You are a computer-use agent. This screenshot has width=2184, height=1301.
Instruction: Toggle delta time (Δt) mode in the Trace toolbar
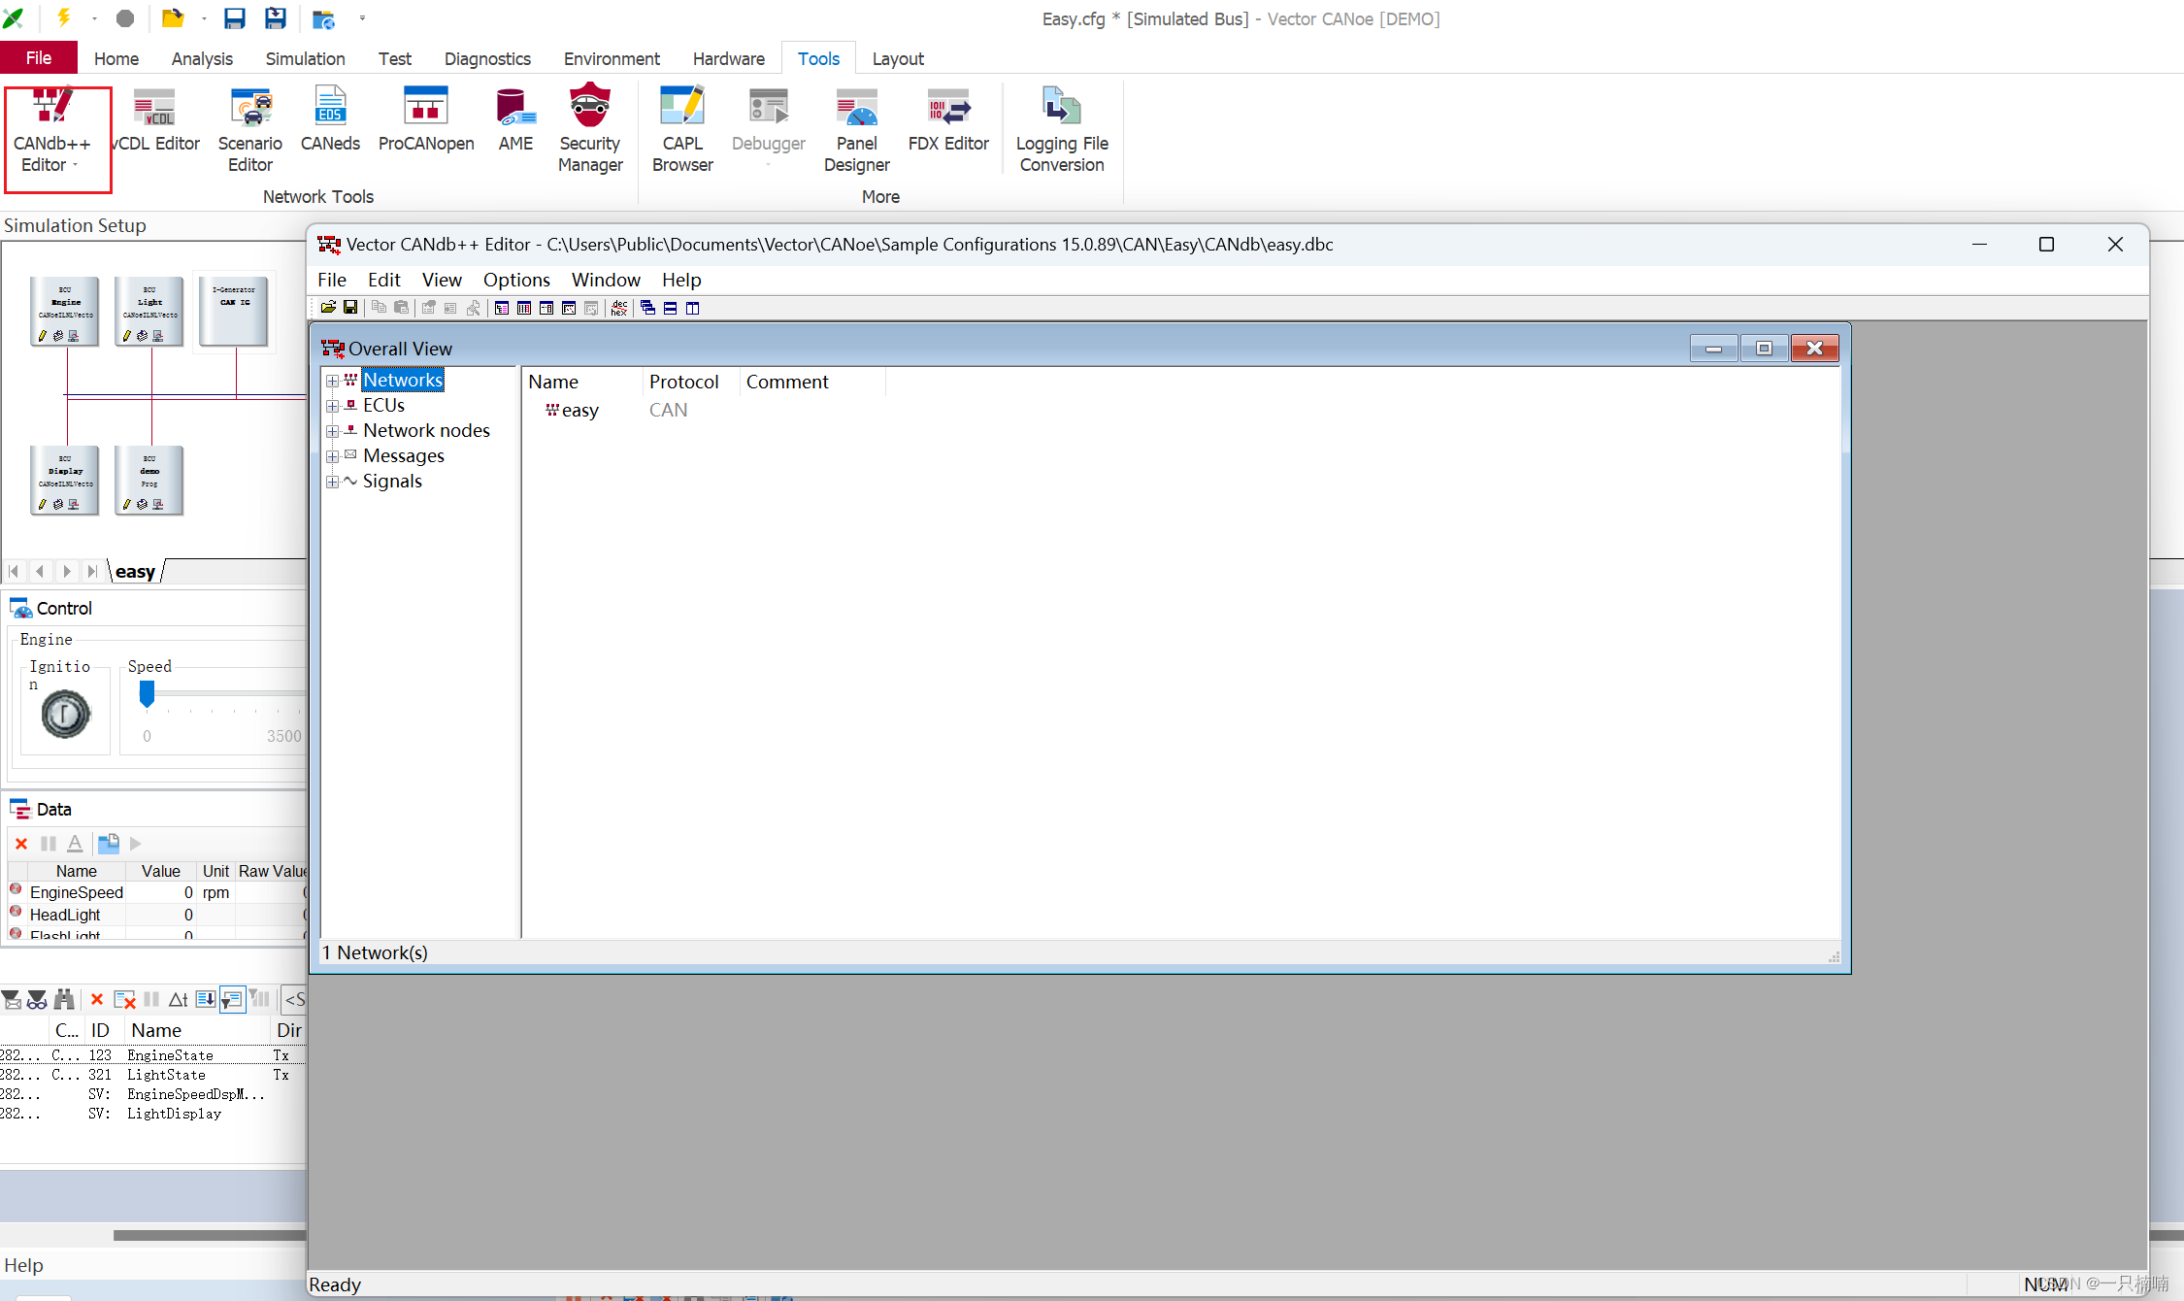coord(179,999)
